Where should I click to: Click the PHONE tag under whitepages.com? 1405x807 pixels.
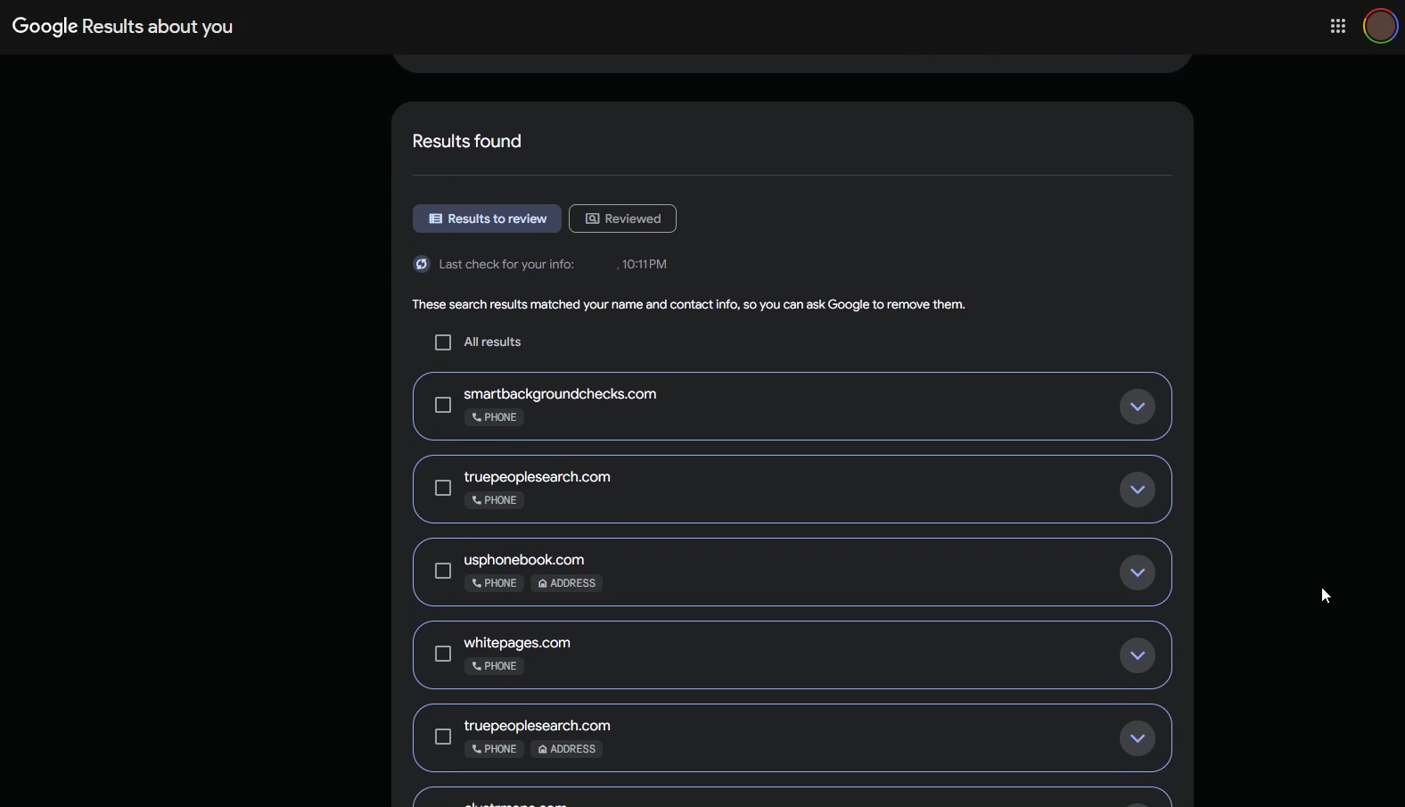pos(494,666)
